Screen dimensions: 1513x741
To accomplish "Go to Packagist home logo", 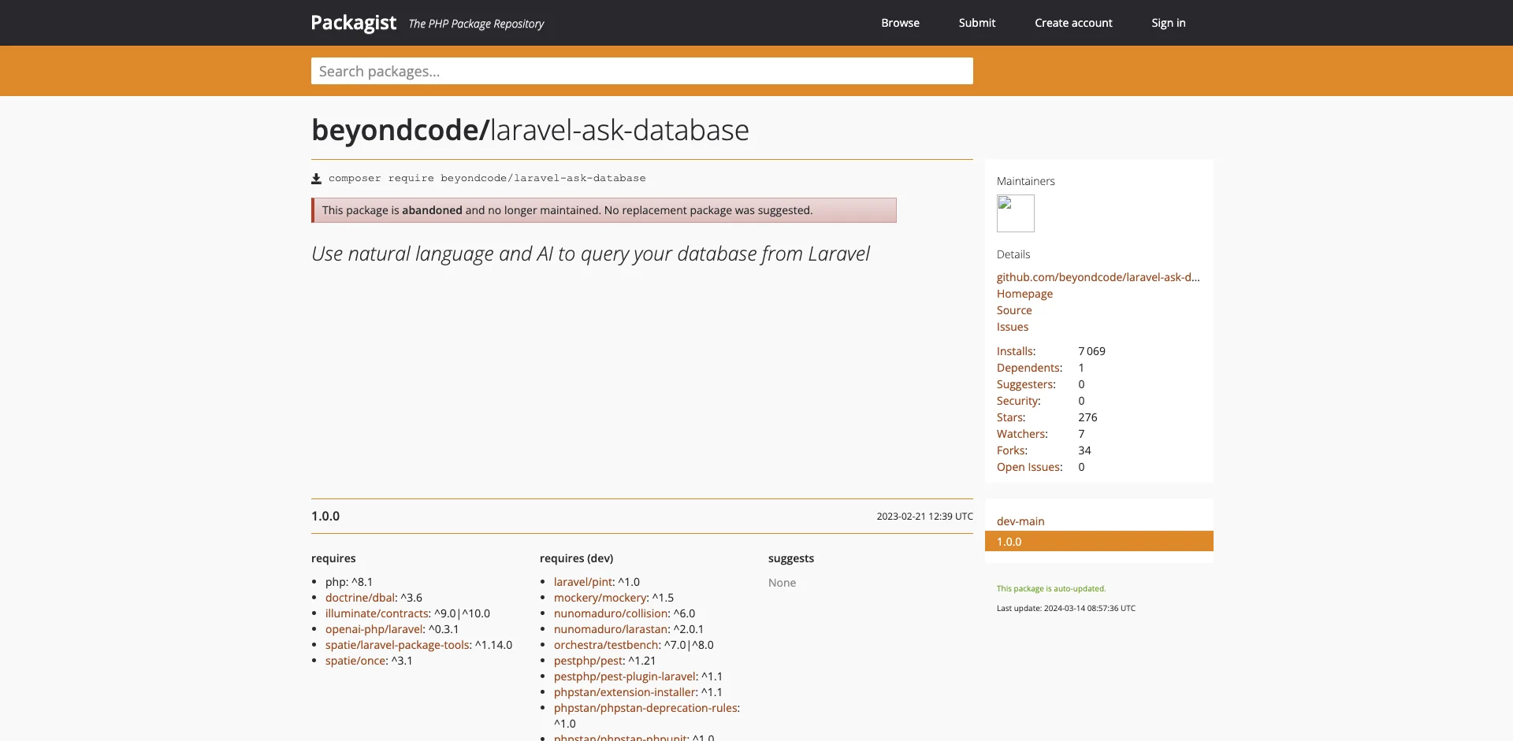I will click(x=354, y=23).
